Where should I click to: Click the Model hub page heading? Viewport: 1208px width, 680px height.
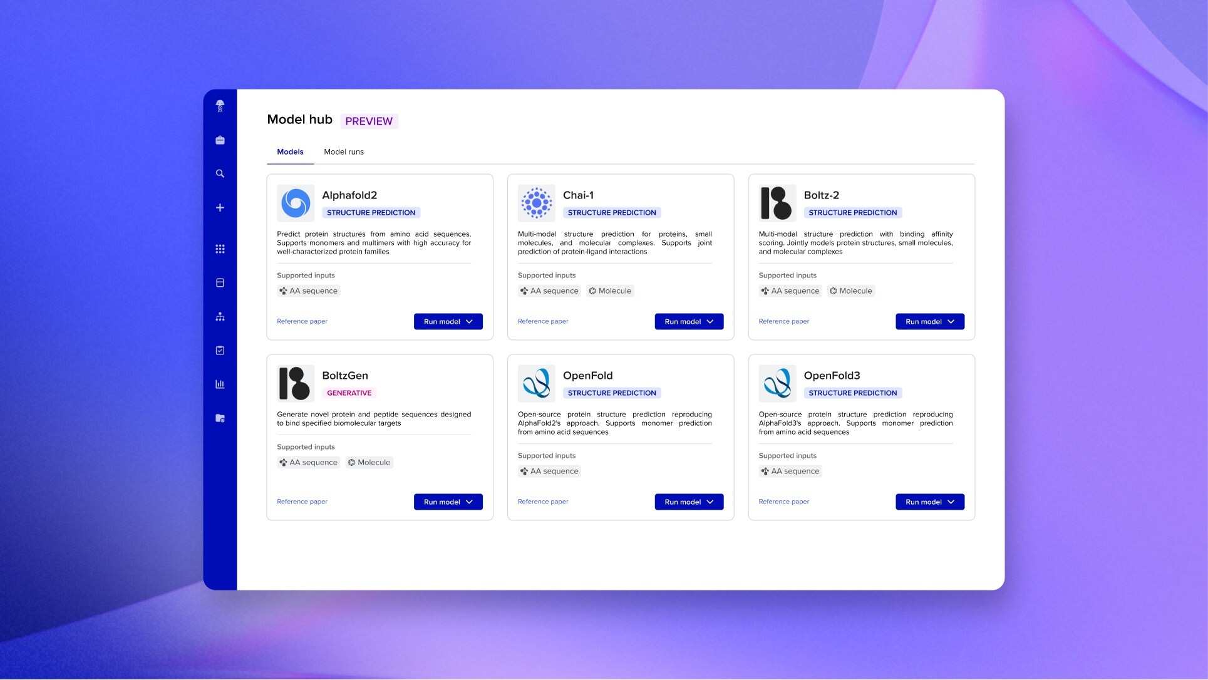[x=300, y=120]
